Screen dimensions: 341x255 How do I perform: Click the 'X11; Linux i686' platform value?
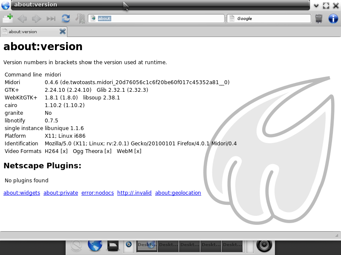pos(65,136)
